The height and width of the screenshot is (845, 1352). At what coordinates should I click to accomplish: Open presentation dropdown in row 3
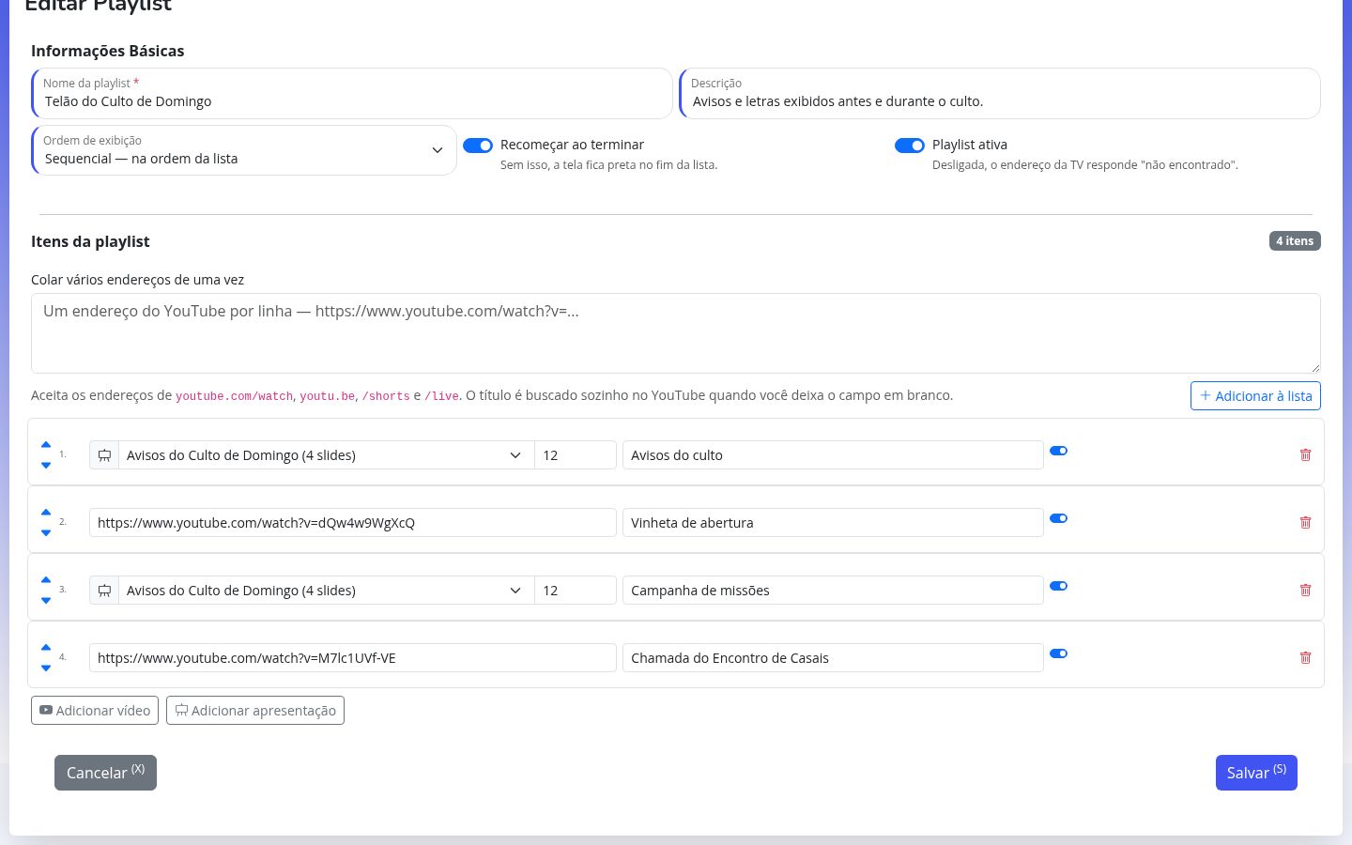[x=326, y=591]
